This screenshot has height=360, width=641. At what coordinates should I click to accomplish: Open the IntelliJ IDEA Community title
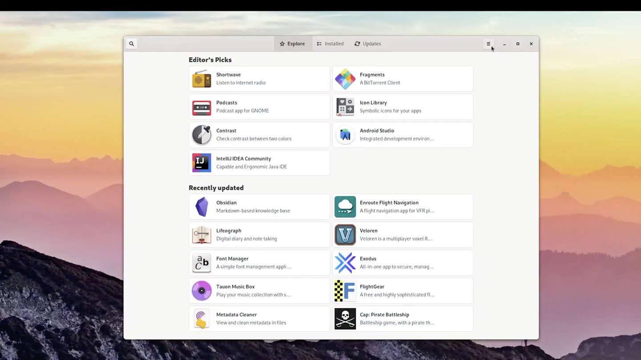243,159
